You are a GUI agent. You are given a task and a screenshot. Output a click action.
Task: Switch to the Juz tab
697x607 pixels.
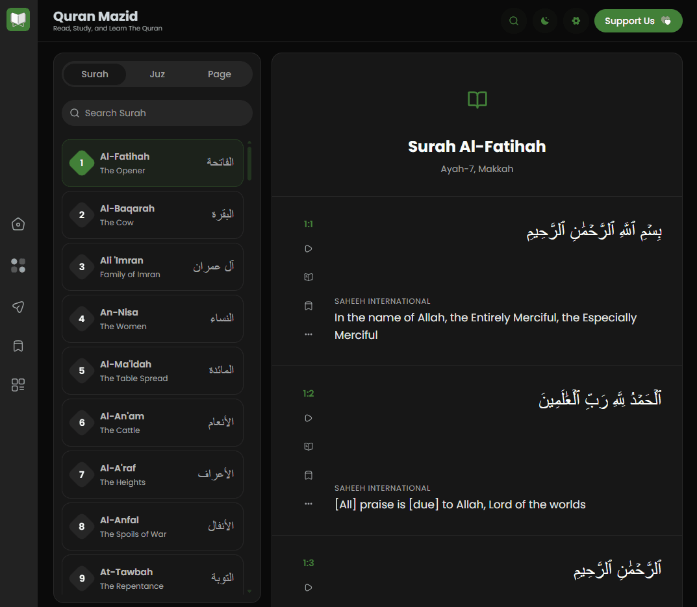coord(157,74)
